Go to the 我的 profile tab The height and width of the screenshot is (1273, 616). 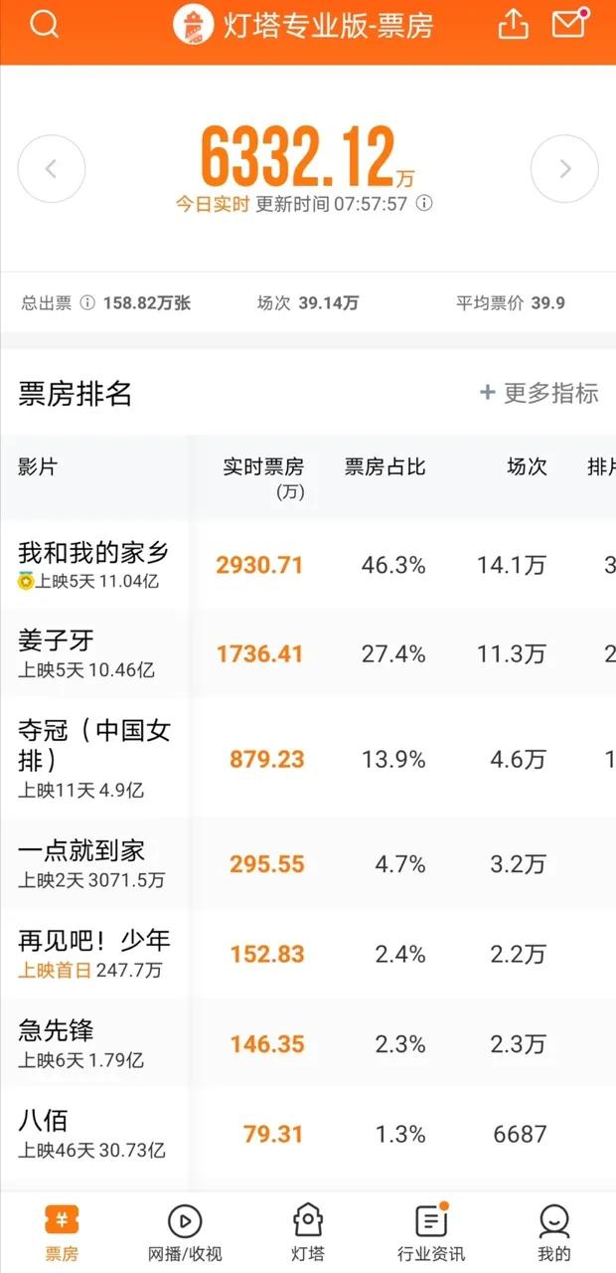(x=553, y=1233)
